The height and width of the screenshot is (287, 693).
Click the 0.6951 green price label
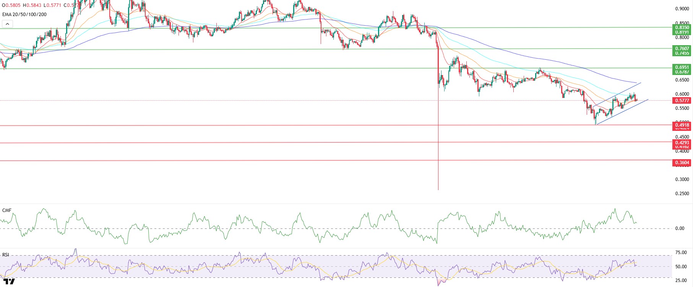pos(682,67)
